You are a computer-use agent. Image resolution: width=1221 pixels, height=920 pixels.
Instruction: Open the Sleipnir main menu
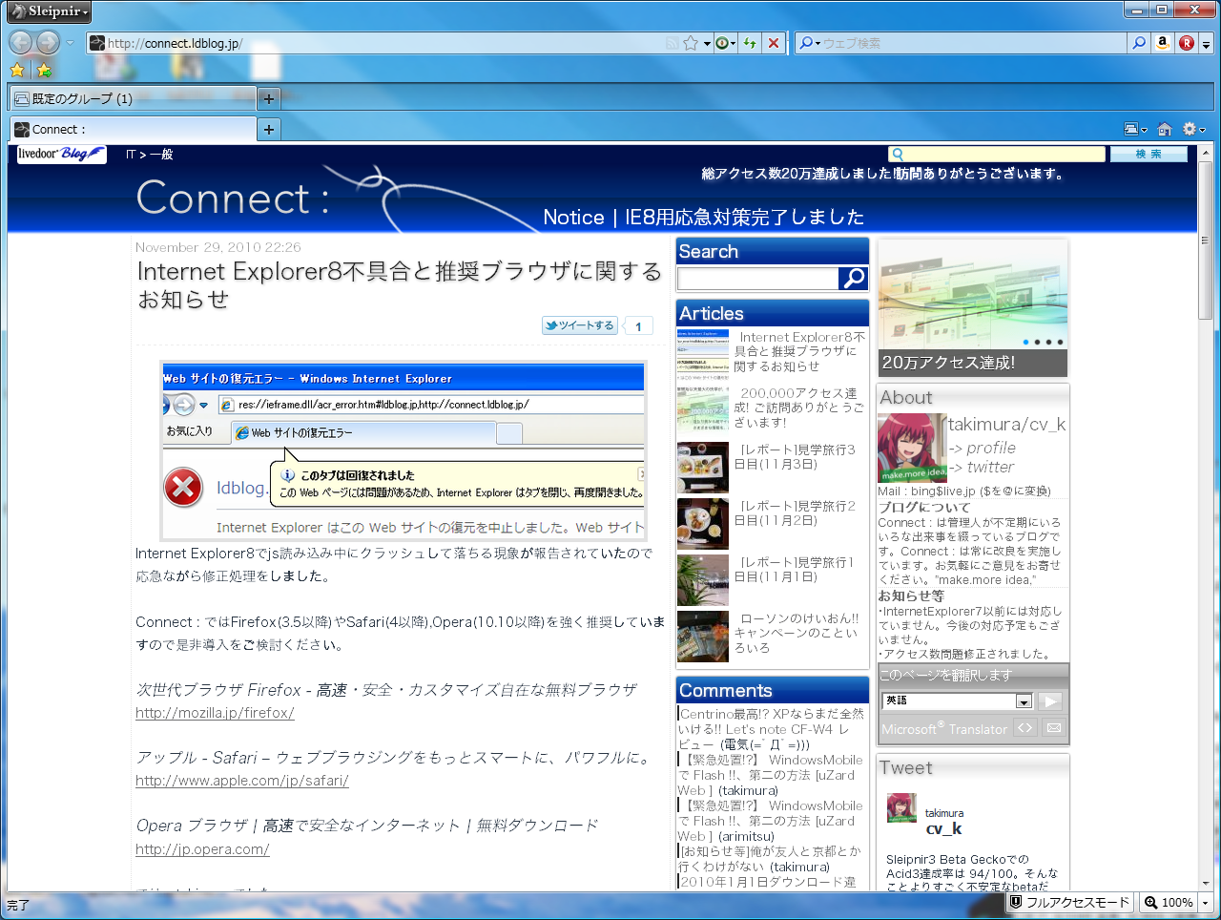pos(49,11)
